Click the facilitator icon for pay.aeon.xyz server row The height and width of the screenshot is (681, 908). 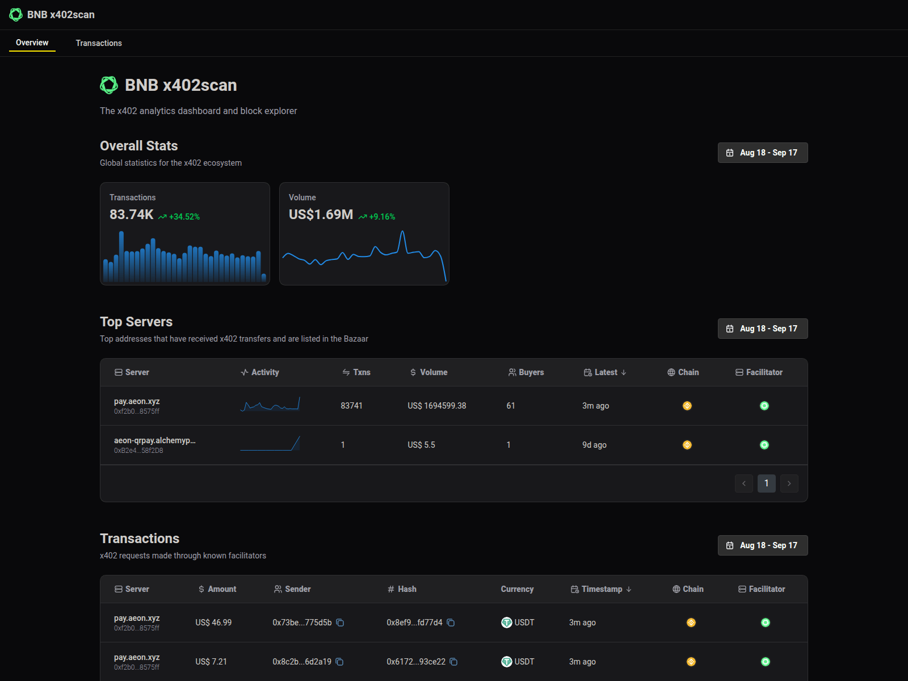764,406
